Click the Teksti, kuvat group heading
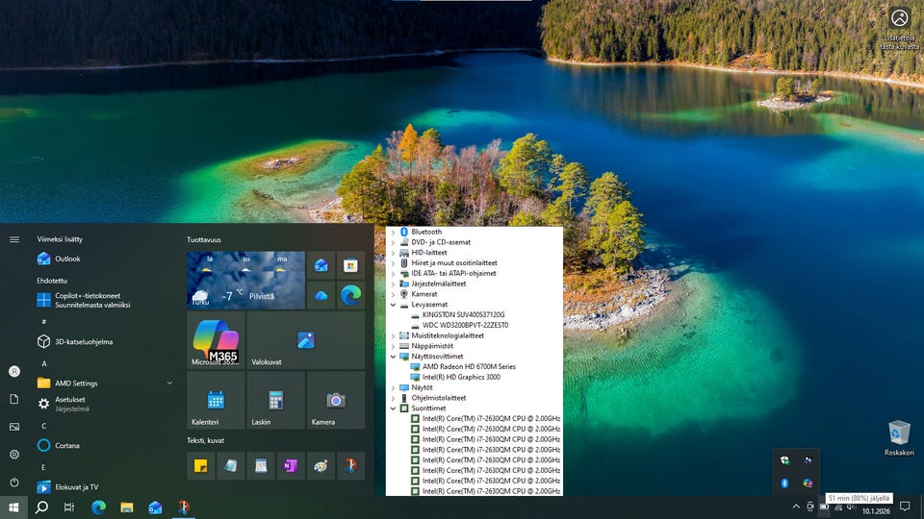The image size is (924, 519). point(206,440)
